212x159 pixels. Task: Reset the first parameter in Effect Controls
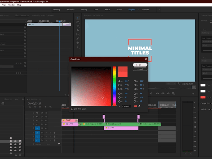click(25, 27)
